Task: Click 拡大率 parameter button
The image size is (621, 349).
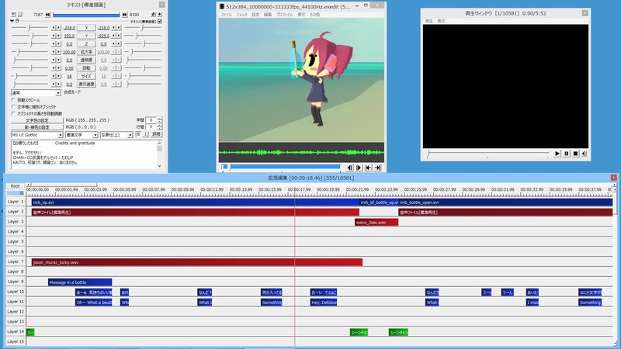Action: 86,52
